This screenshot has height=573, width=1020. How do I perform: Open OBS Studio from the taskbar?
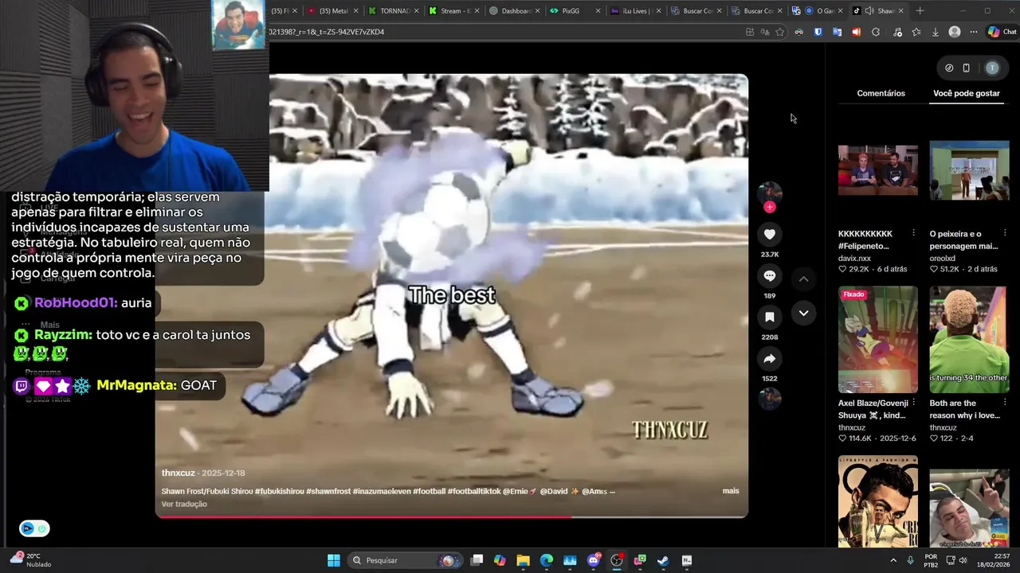tap(617, 560)
